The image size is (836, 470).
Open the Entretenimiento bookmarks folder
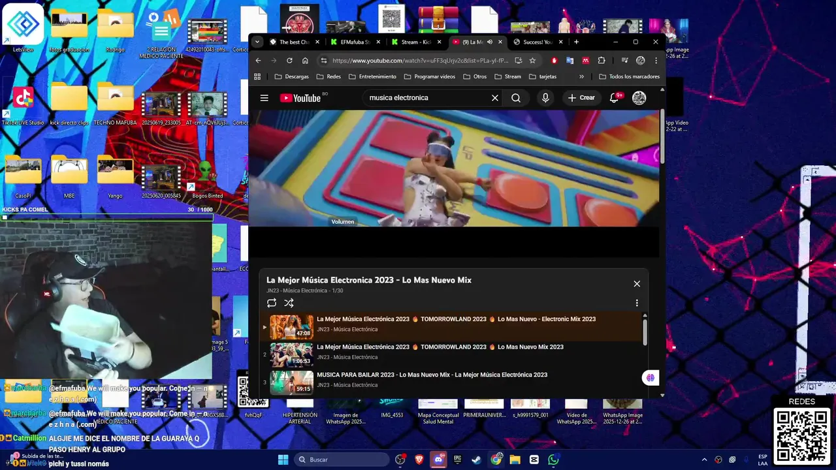(372, 76)
